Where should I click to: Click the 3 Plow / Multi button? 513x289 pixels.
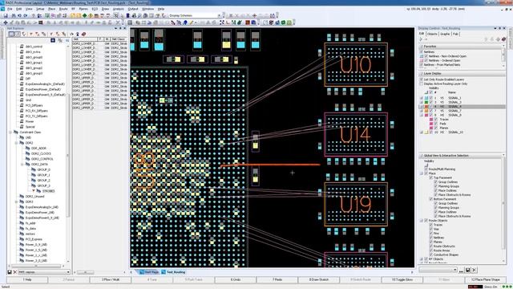point(111,280)
